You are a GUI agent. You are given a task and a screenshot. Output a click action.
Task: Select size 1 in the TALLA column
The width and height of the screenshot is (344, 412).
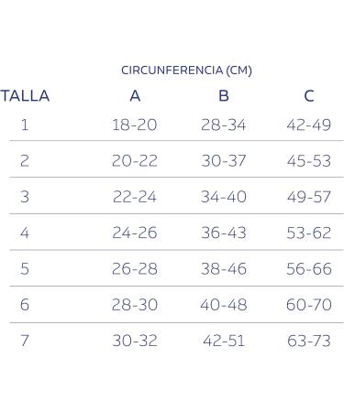25,125
